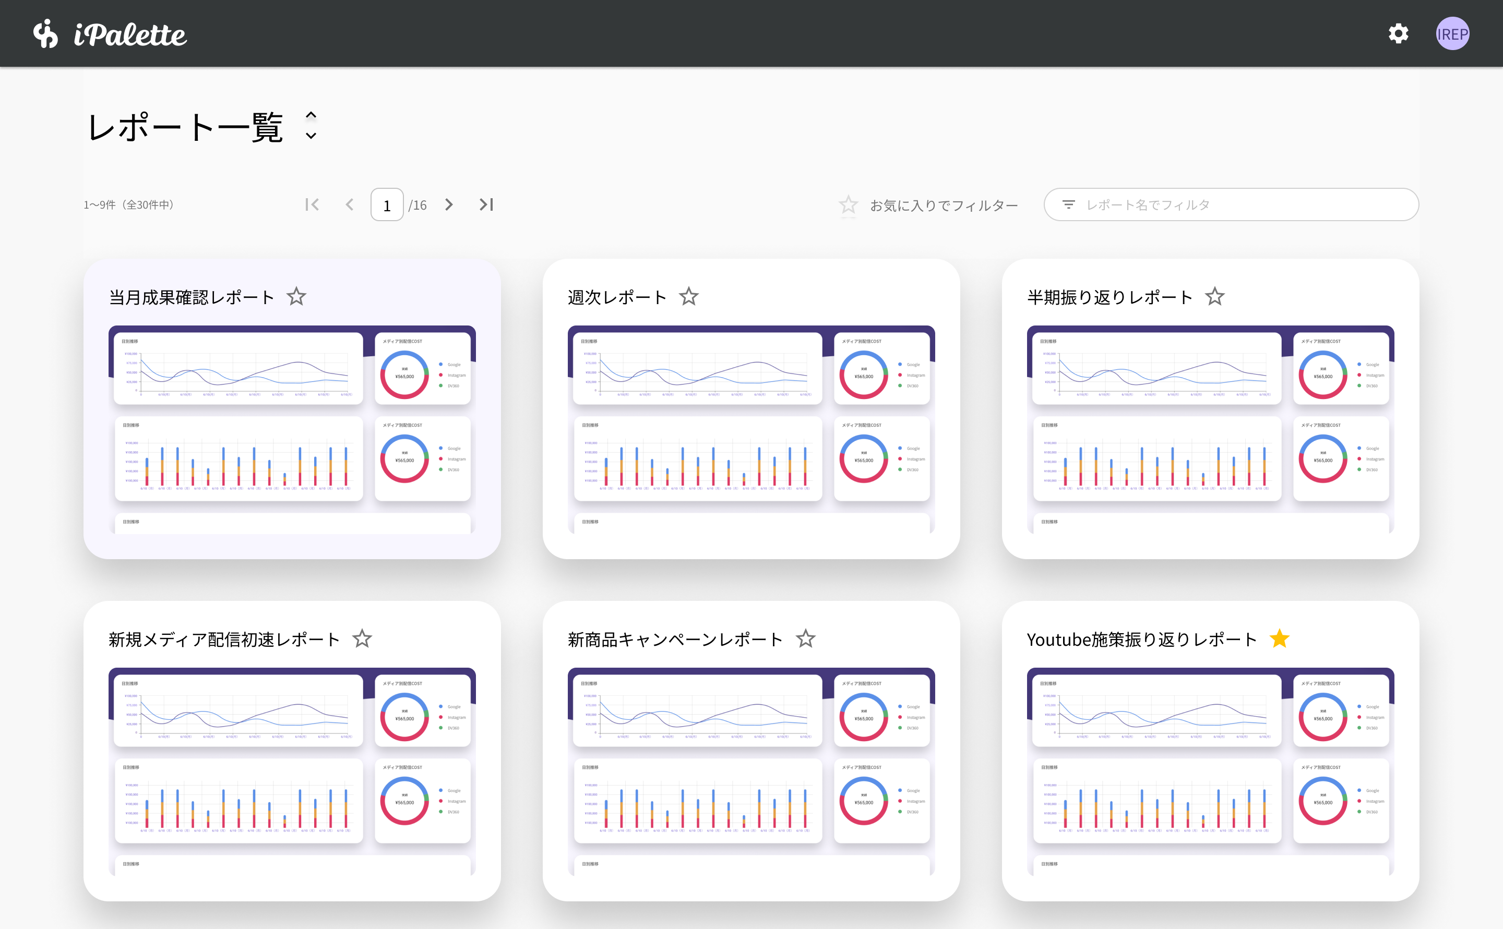Favorite the 当月成果確認レポート star

point(296,297)
